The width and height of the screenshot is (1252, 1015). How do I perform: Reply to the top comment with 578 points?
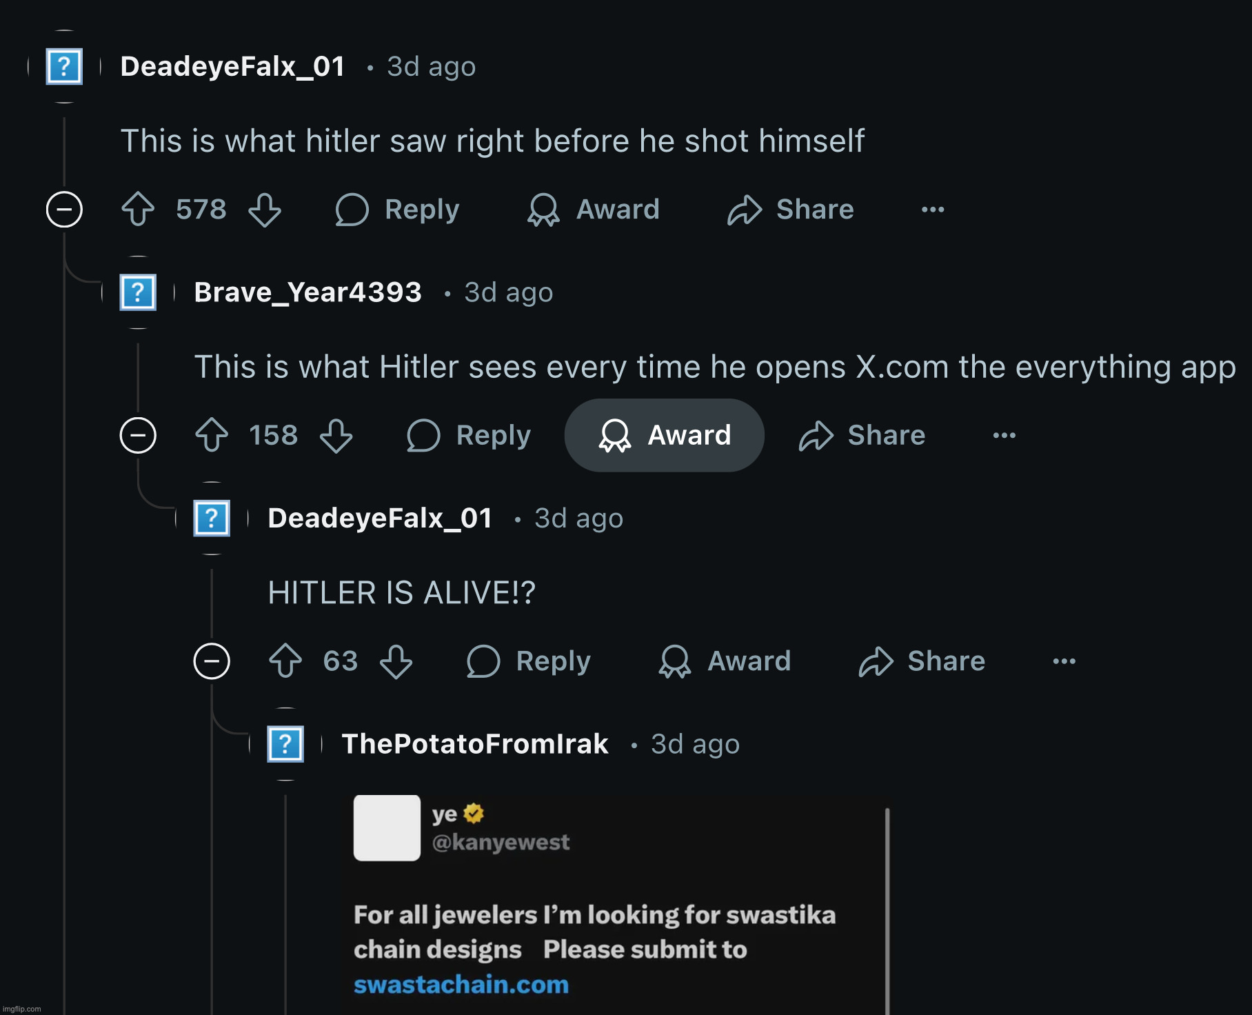tap(398, 209)
